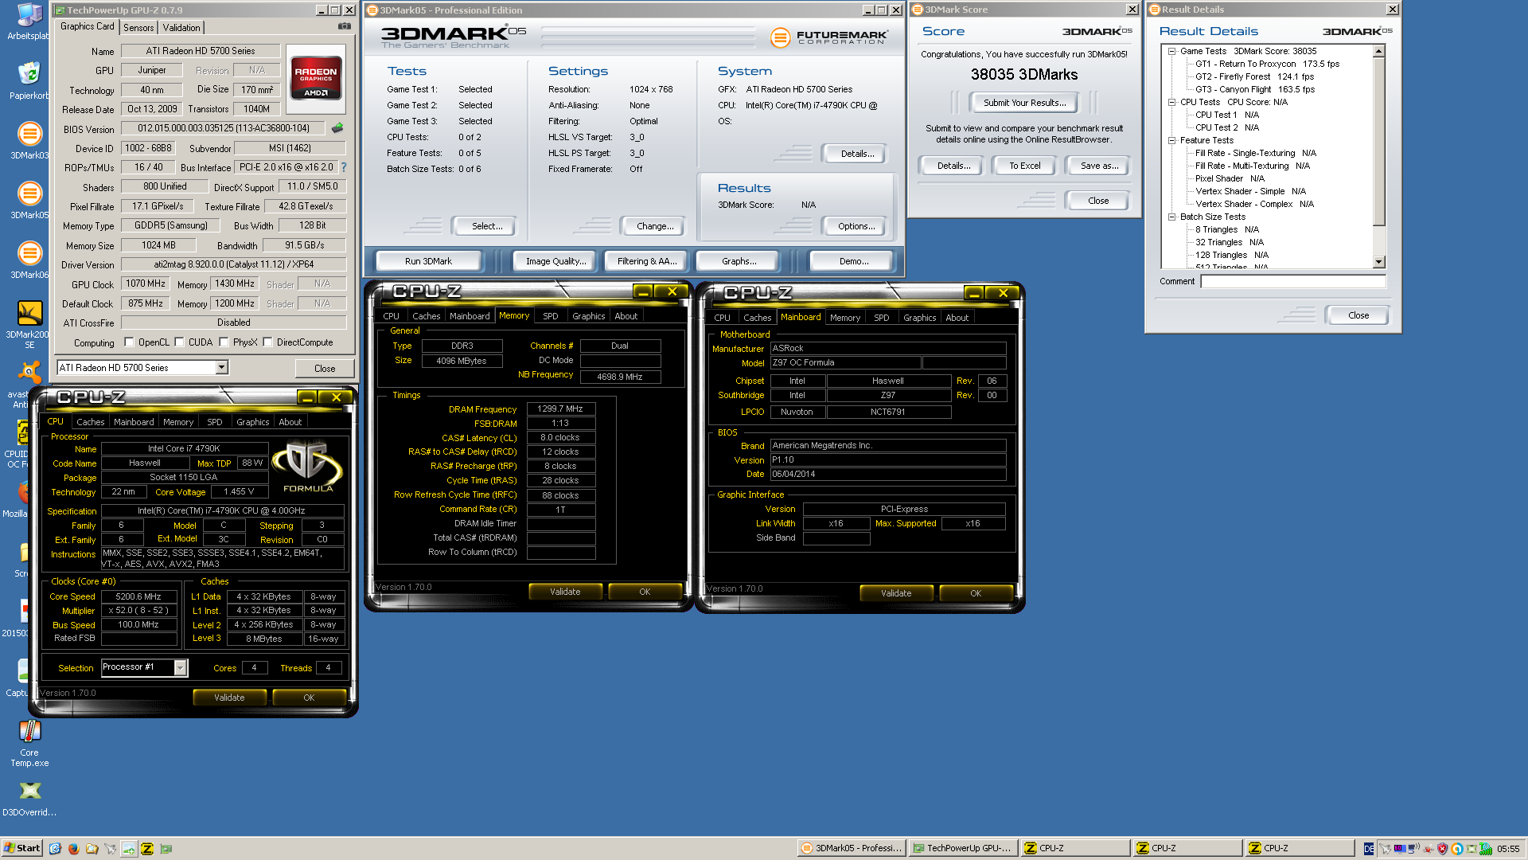1528x860 pixels.
Task: Select the 3DMark06 desktop shortcut
Action: 29,260
